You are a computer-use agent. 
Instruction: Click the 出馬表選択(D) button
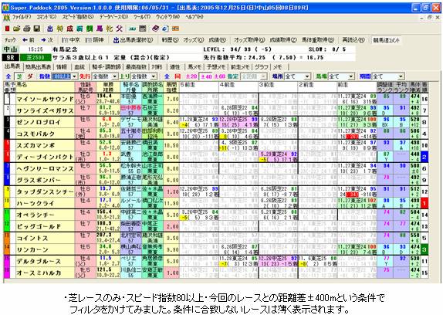pos(133,40)
